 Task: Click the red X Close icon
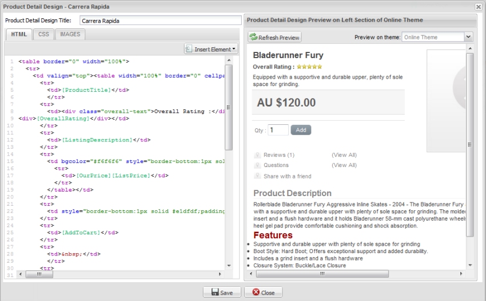click(x=256, y=292)
